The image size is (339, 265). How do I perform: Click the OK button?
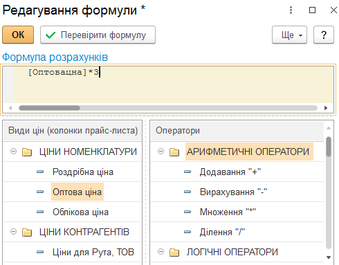[x=18, y=35]
